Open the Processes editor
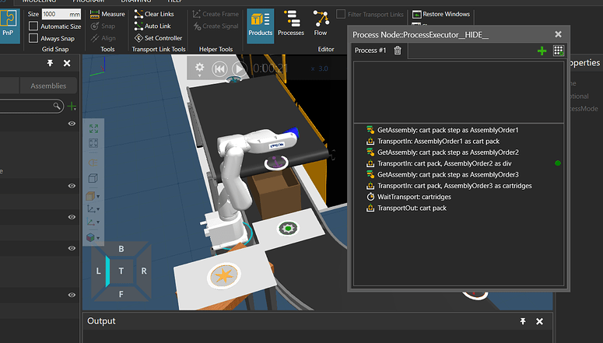This screenshot has width=603, height=343. click(291, 24)
